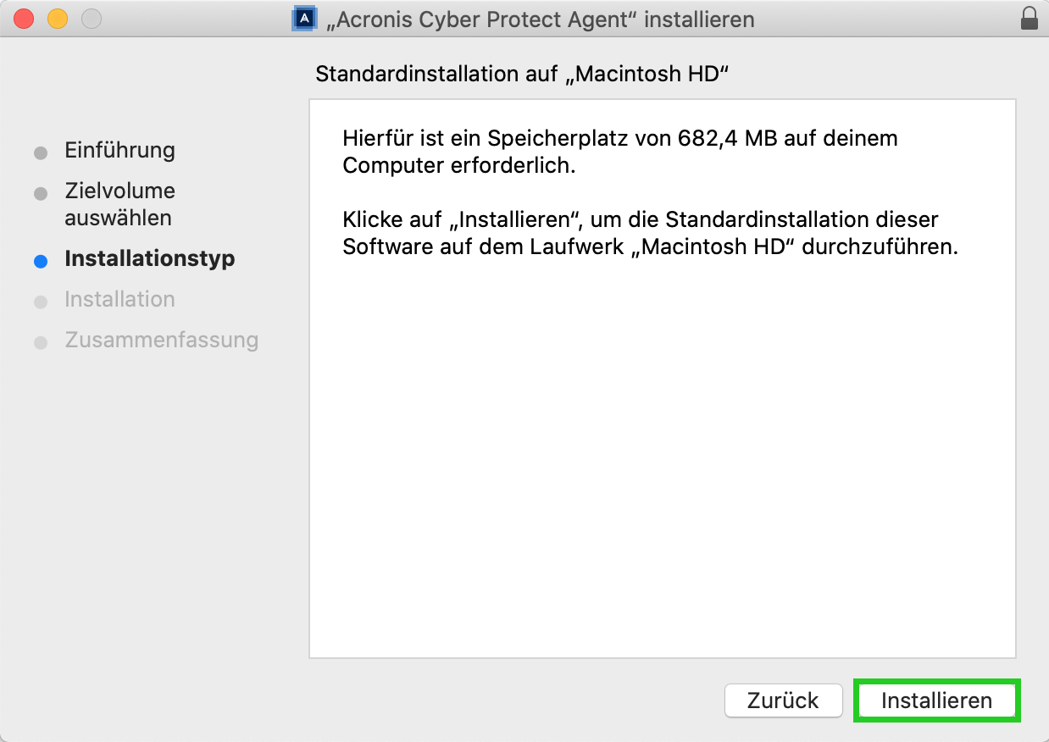Click the yellow minimize button
The image size is (1049, 742).
coord(54,15)
